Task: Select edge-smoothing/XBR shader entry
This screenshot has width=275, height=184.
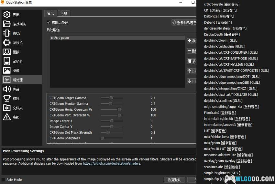Action: pyautogui.click(x=232, y=82)
